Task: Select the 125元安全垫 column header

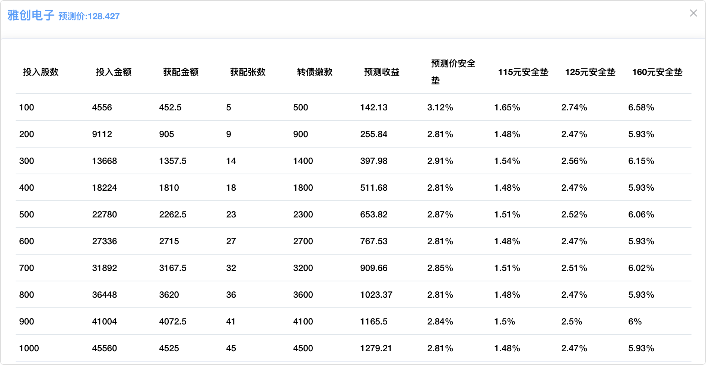Action: [590, 72]
